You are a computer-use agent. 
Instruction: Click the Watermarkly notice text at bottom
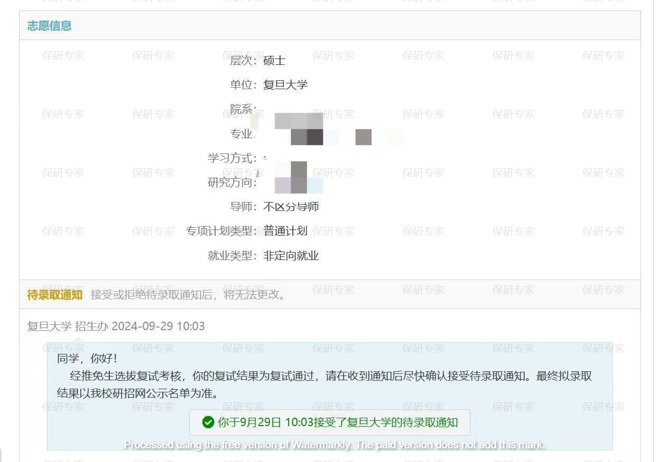pyautogui.click(x=334, y=445)
